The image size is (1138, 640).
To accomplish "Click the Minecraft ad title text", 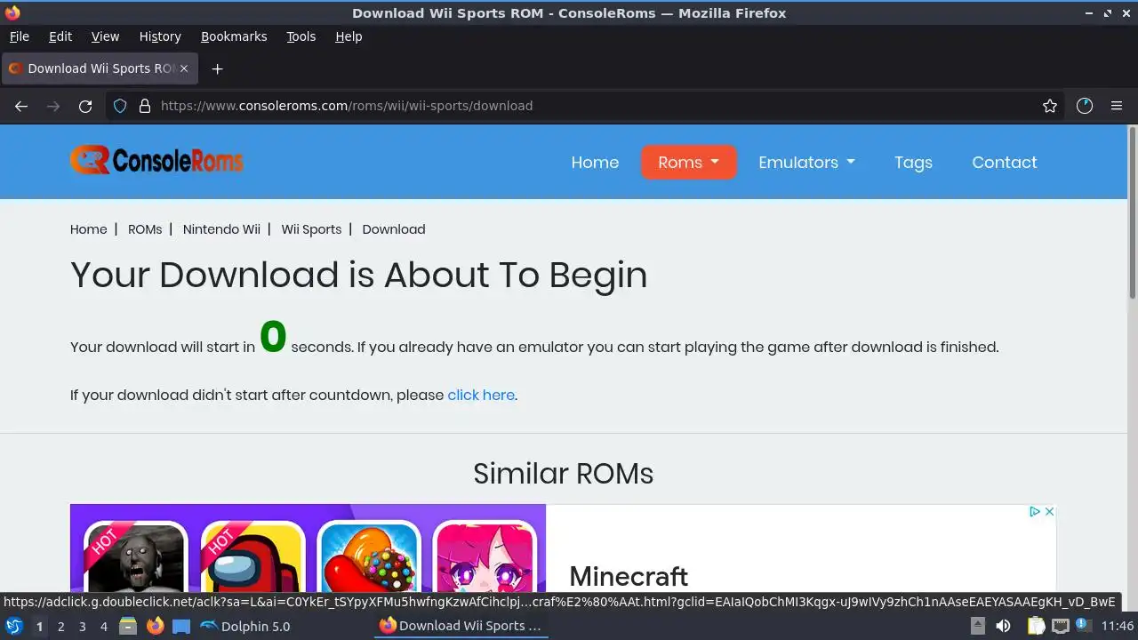I will 629,576.
